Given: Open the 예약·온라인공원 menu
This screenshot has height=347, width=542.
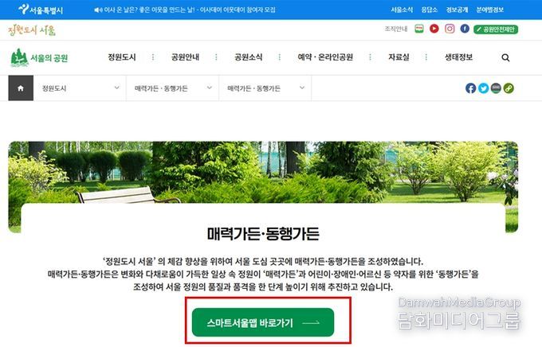Looking at the screenshot, I should click(325, 57).
